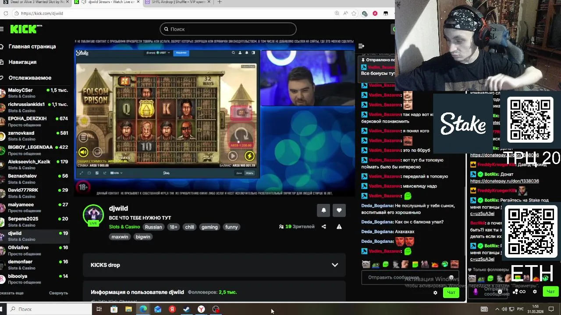
Task: Select the funny tag
Action: point(231,227)
